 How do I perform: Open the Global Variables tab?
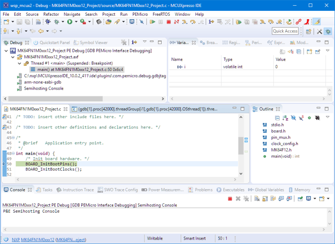pyautogui.click(x=266, y=190)
